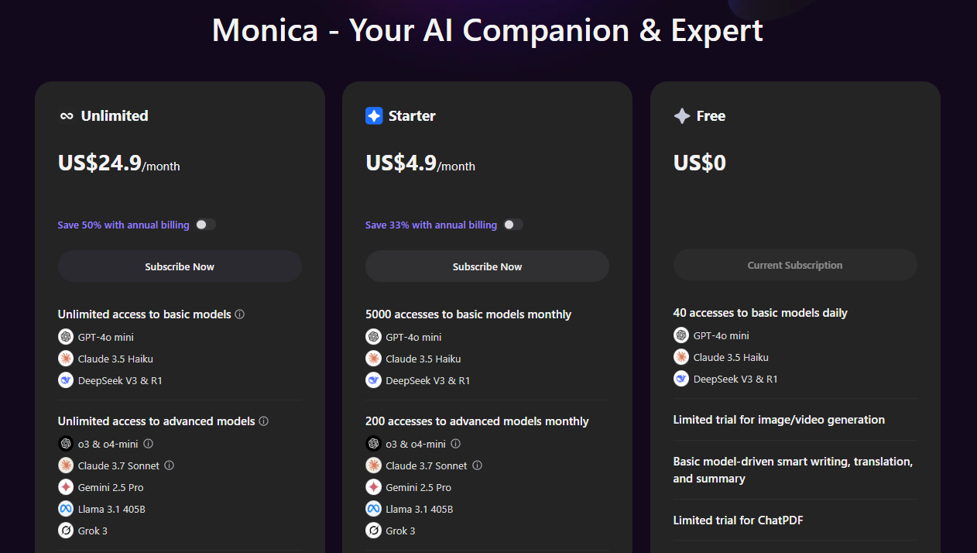Viewport: 977px width, 553px height.
Task: Click the Grok 3 icon in the Unlimited plan
Action: pos(66,531)
